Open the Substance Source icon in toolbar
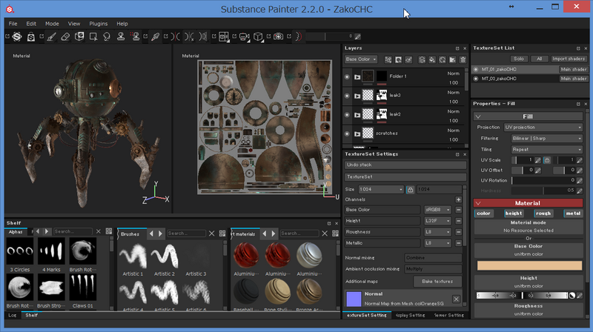Screen dimensions: 593x332 pyautogui.click(x=17, y=36)
